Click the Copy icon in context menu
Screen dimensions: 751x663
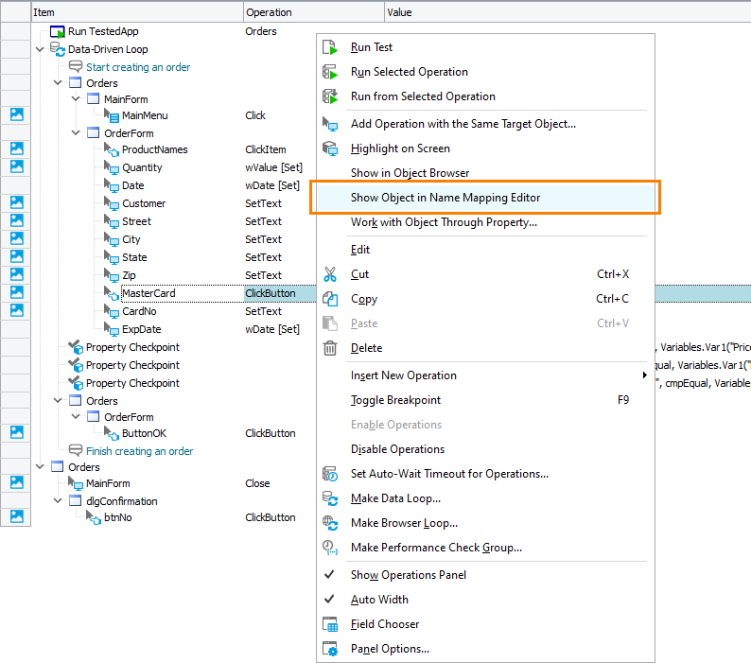pyautogui.click(x=330, y=299)
